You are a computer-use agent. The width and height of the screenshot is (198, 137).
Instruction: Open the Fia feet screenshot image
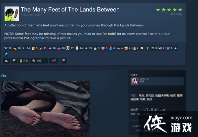tap(46, 109)
